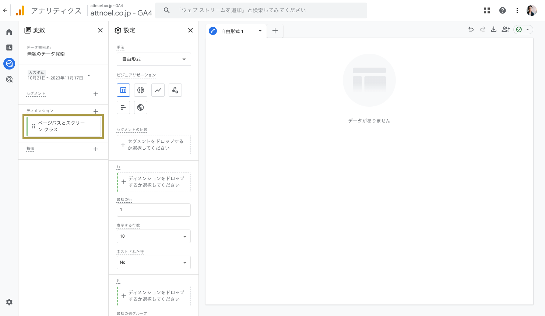Add a new exploration tab
The width and height of the screenshot is (545, 316).
[x=275, y=31]
